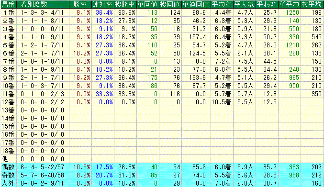Click the 116 複回値 value in 11番 row
Screen dimensions: 324x187
coord(175,94)
